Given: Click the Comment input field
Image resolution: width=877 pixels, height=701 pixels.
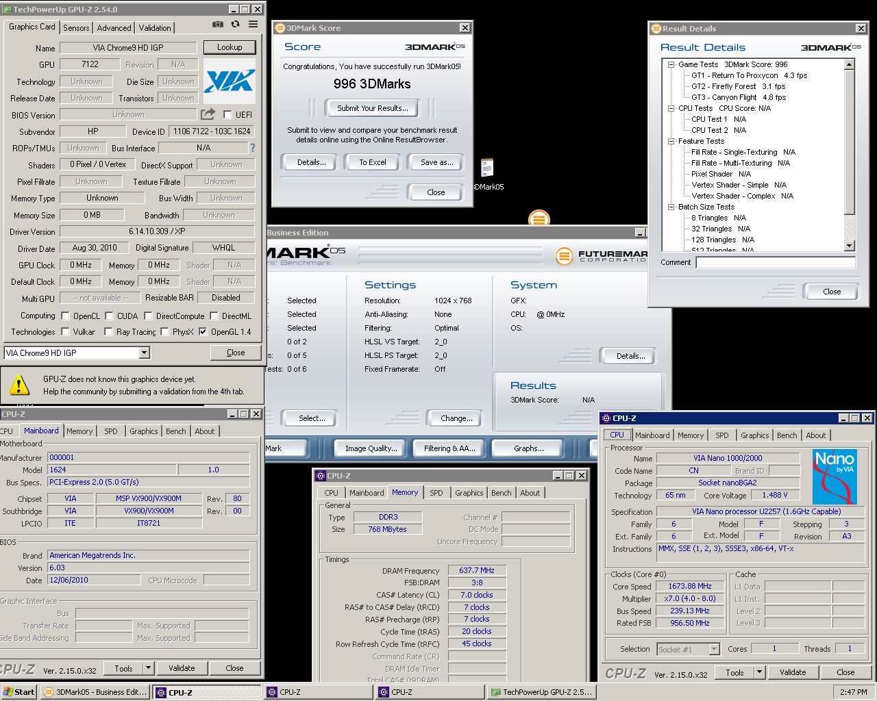Looking at the screenshot, I should click(776, 263).
